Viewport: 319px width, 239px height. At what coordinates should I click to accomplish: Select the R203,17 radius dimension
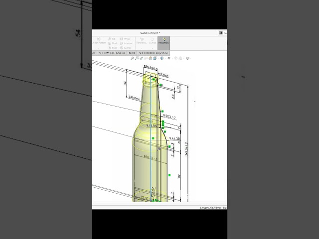pos(169,117)
